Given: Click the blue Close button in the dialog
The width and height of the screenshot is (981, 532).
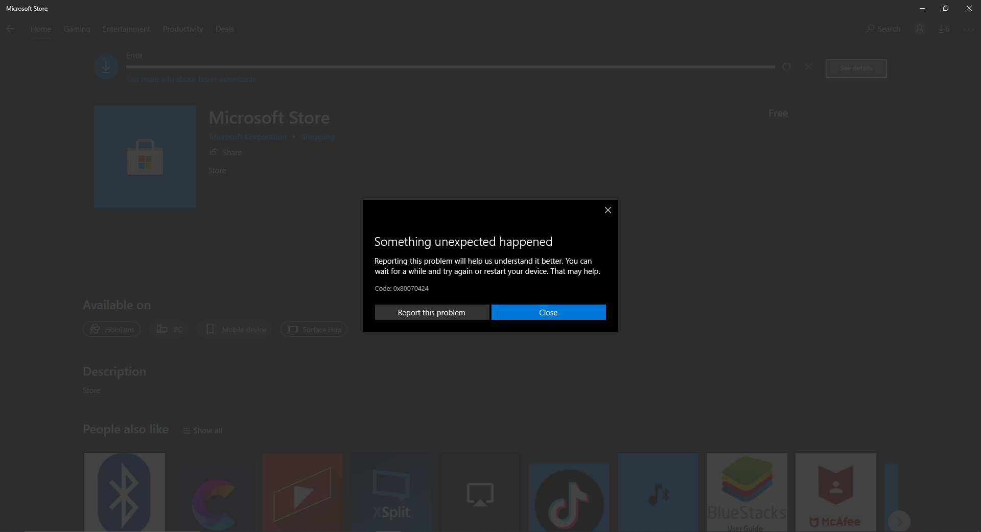Looking at the screenshot, I should [548, 312].
